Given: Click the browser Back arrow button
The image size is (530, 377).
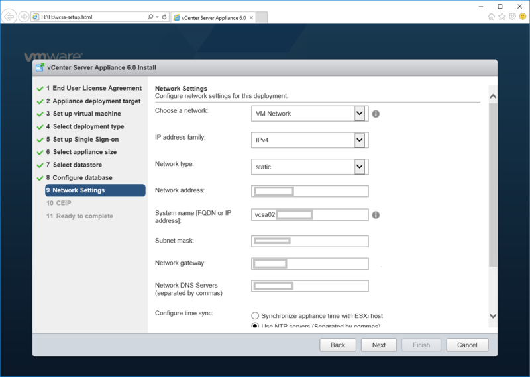Looking at the screenshot, I should [9, 16].
